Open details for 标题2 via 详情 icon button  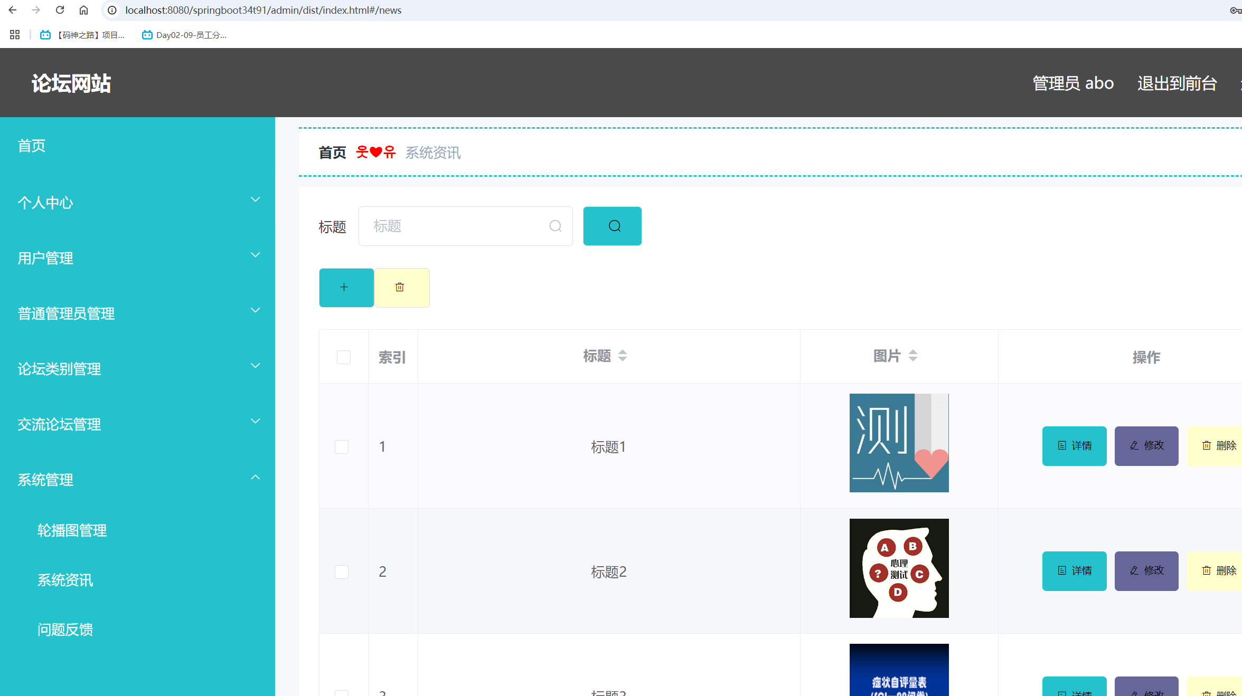(1074, 570)
